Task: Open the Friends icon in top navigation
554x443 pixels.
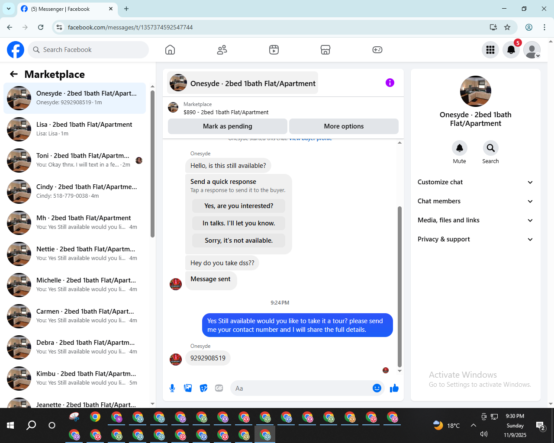Action: 222,50
